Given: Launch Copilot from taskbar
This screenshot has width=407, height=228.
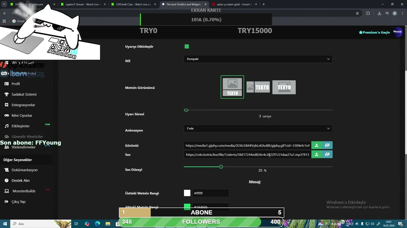Looking at the screenshot, I should 87,224.
